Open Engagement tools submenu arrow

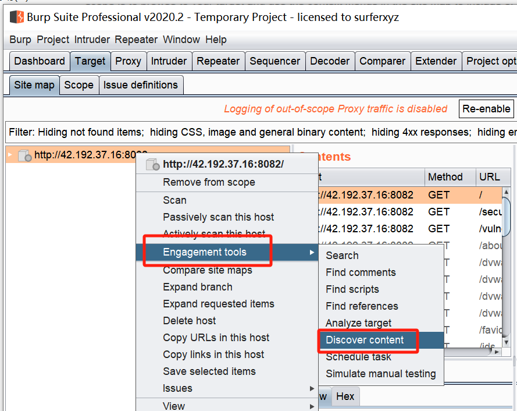click(312, 252)
